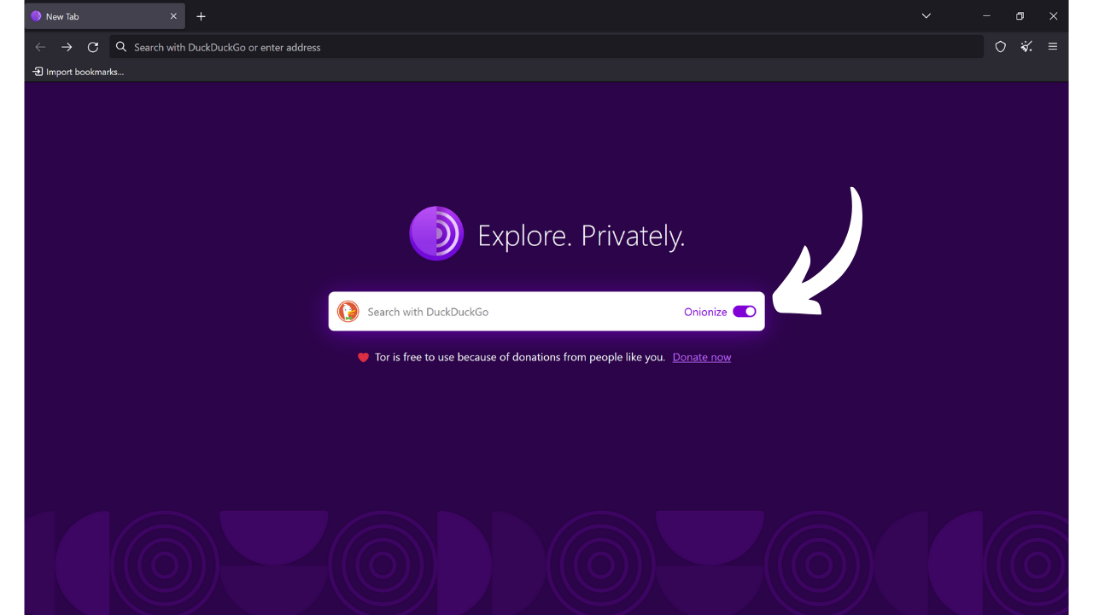Click the red heart next to the donation message
The width and height of the screenshot is (1093, 615).
pyautogui.click(x=362, y=356)
